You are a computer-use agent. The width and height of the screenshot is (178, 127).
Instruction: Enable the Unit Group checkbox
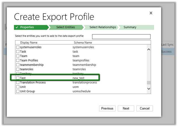(18, 91)
